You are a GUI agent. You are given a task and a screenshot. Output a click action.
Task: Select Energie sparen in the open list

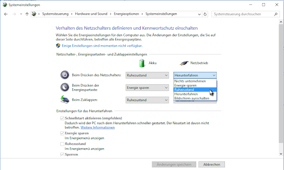point(195,85)
